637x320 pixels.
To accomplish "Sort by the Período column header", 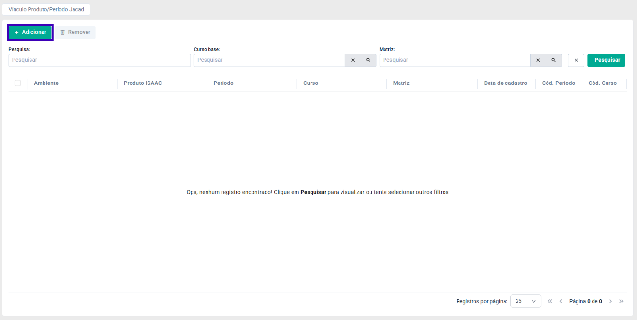I will (x=223, y=83).
